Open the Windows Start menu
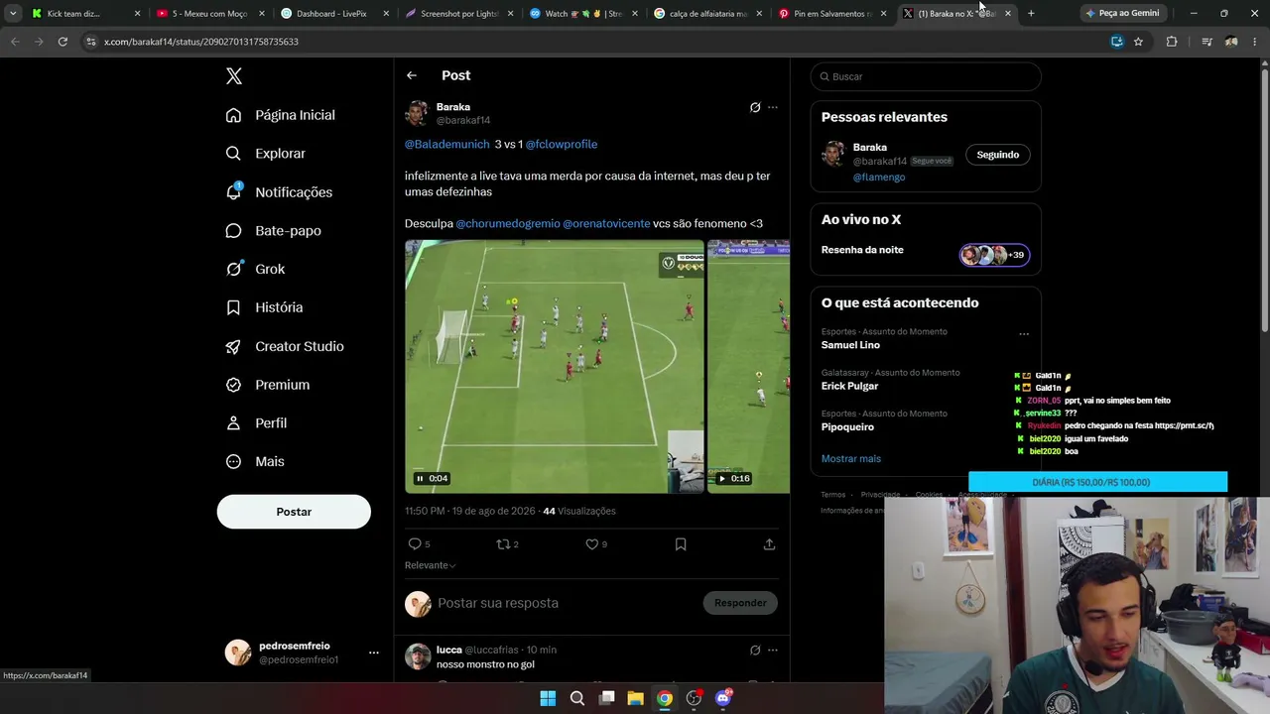1270x714 pixels. point(548,698)
